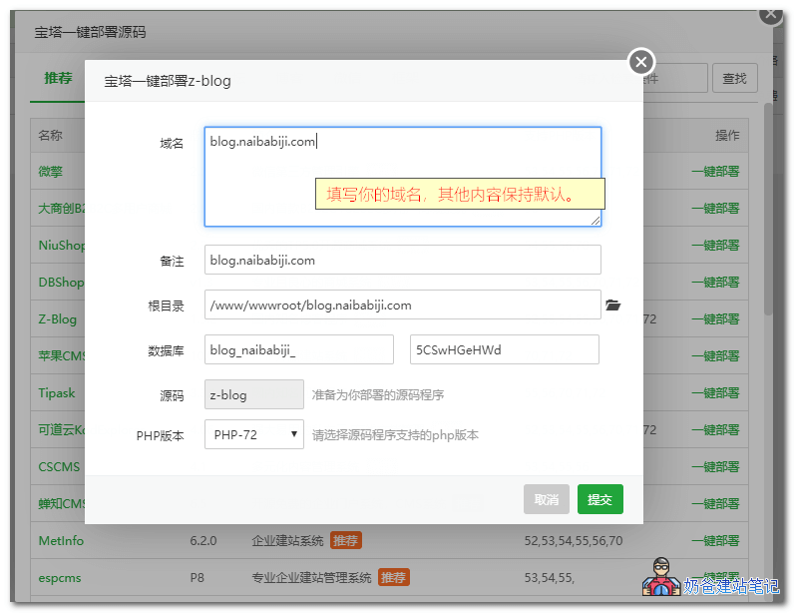Edit database name field blog_naibabiji_
The width and height of the screenshot is (794, 613).
(x=299, y=349)
